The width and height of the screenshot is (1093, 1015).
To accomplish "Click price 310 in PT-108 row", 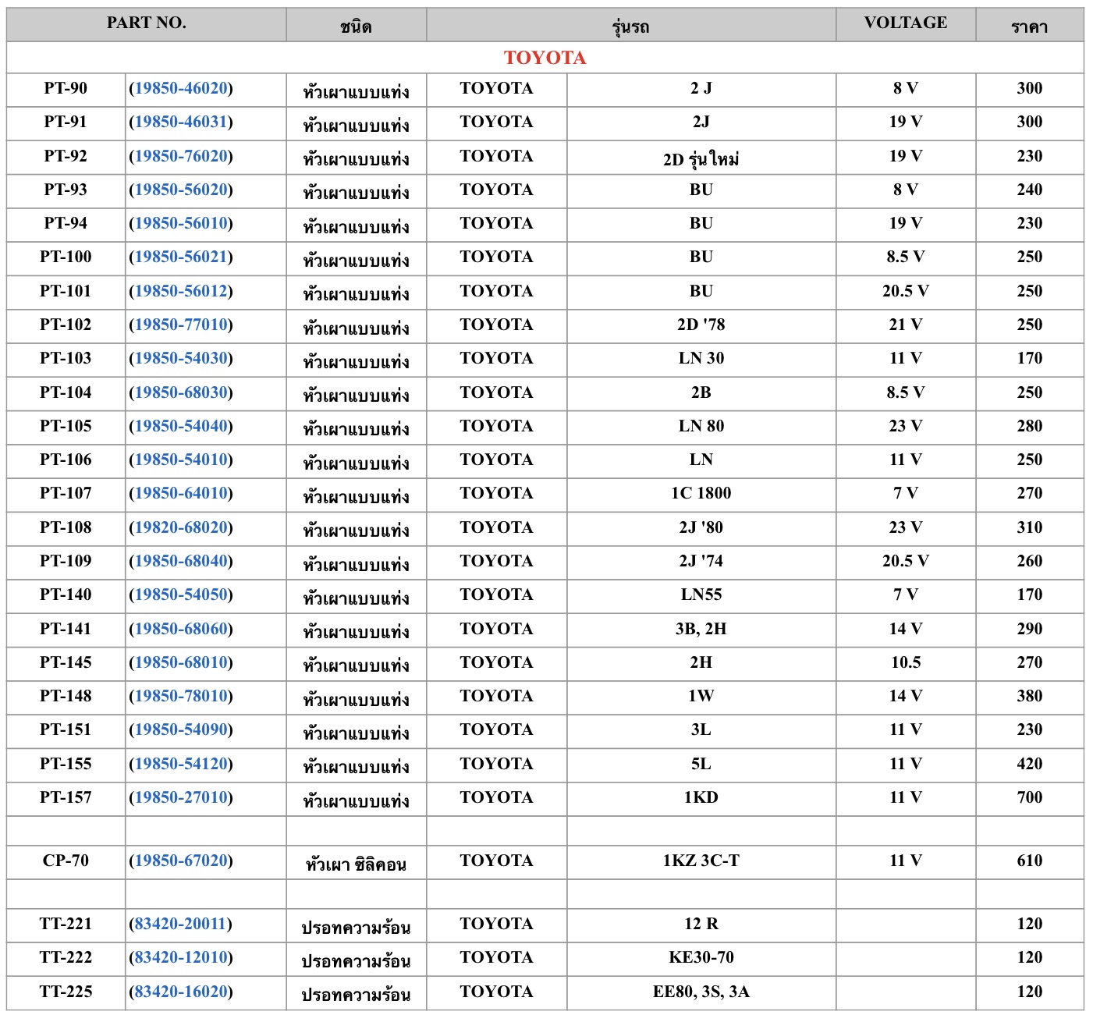I will click(x=1030, y=527).
